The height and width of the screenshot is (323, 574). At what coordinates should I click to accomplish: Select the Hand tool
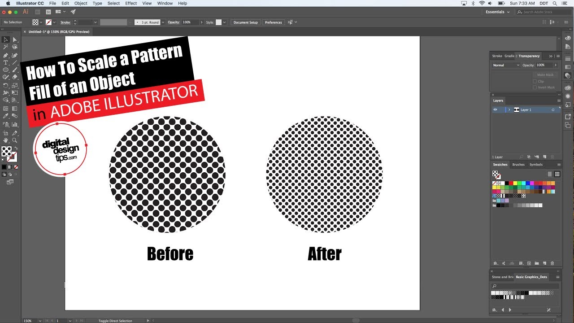[x=5, y=140]
